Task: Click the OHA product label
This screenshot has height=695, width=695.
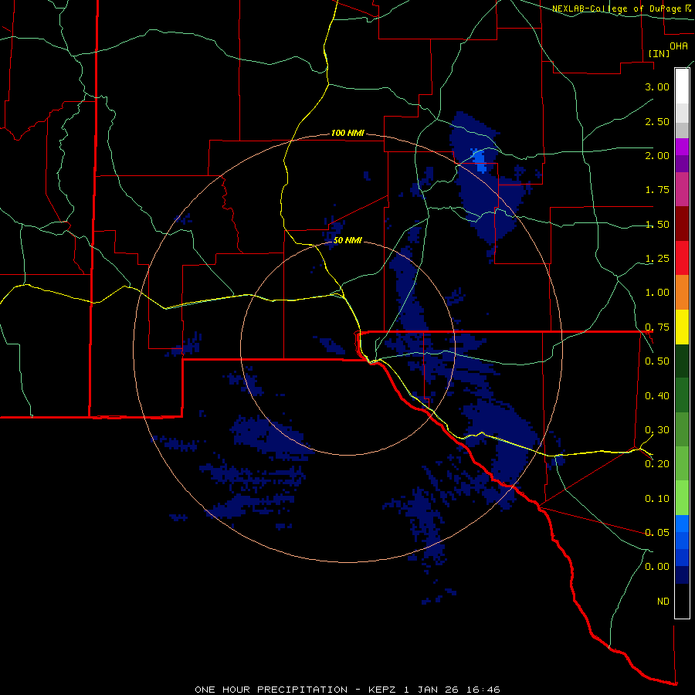Action: coord(679,46)
